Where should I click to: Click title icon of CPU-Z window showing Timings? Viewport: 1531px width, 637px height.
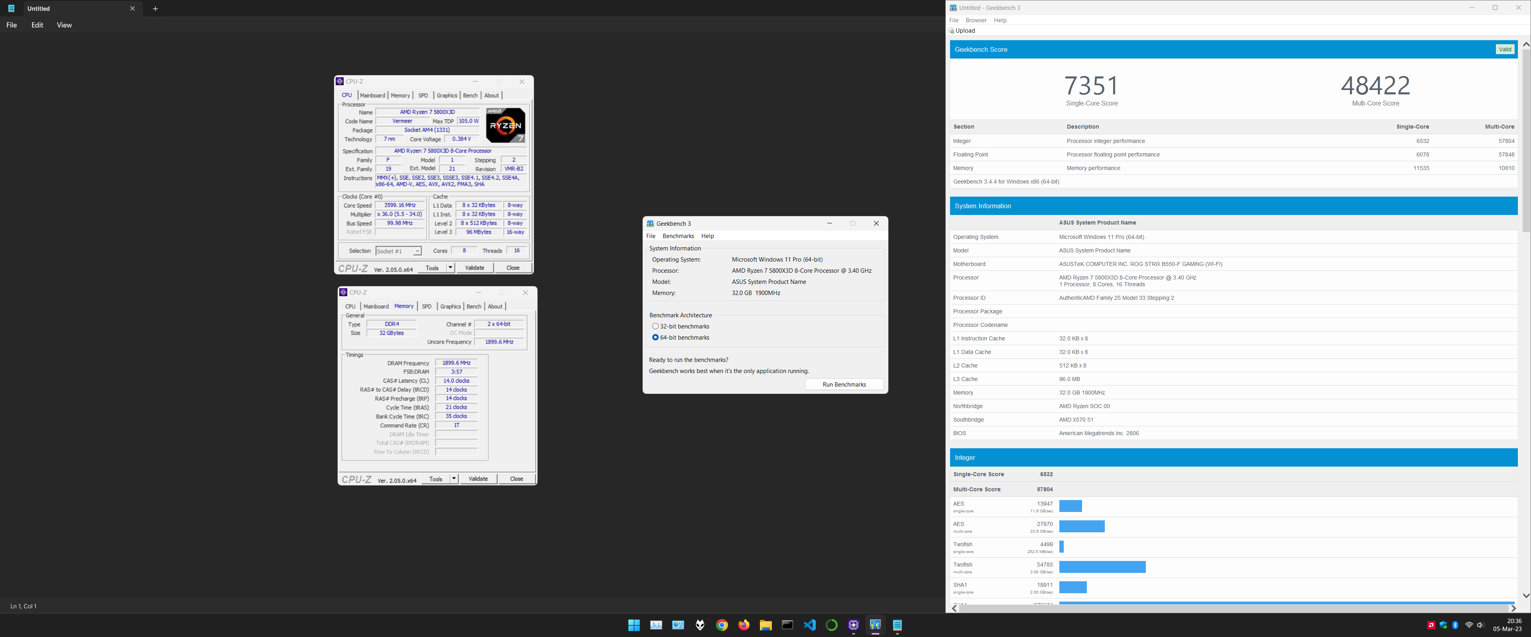click(x=344, y=293)
